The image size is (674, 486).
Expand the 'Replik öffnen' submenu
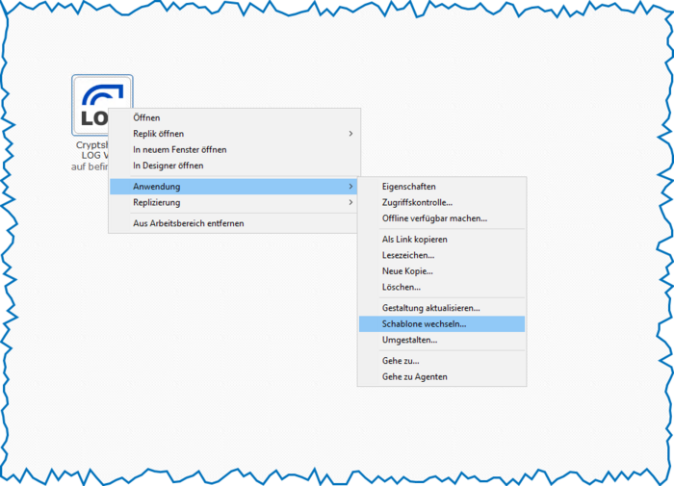point(159,134)
